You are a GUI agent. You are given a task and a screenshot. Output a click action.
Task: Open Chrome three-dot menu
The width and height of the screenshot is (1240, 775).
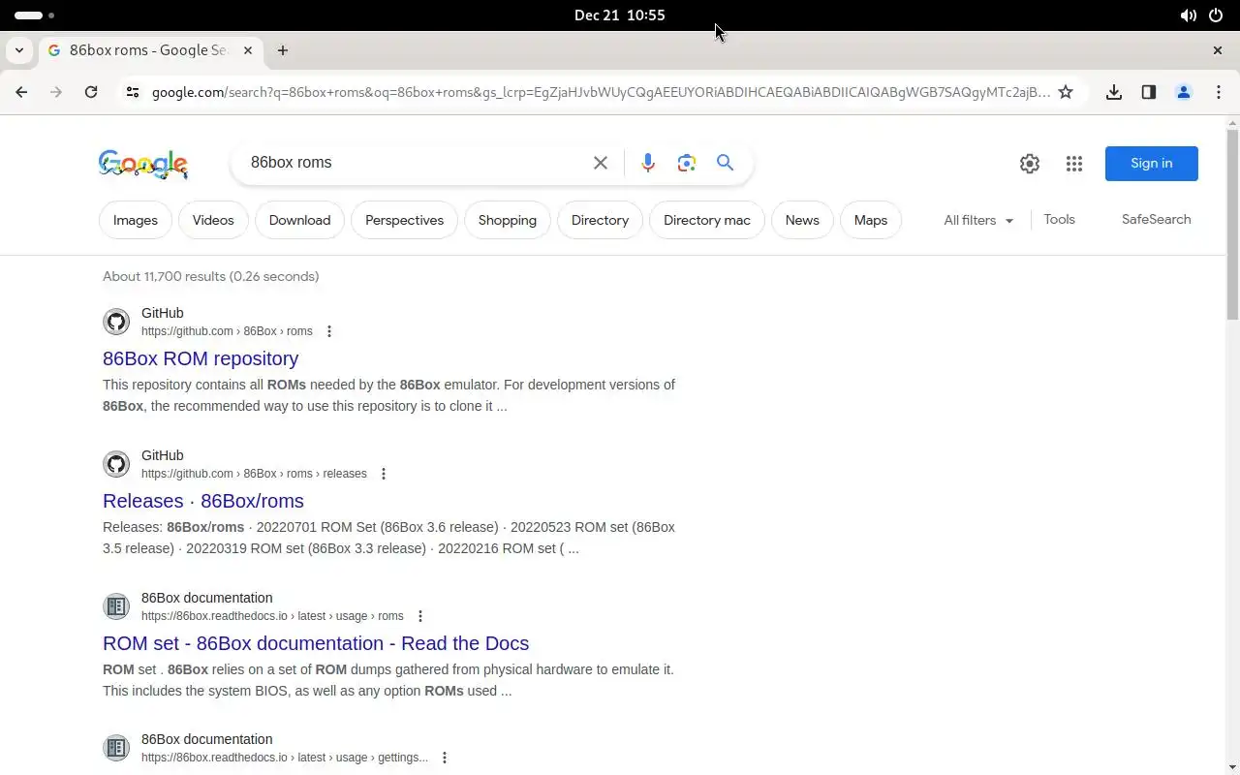(x=1218, y=92)
